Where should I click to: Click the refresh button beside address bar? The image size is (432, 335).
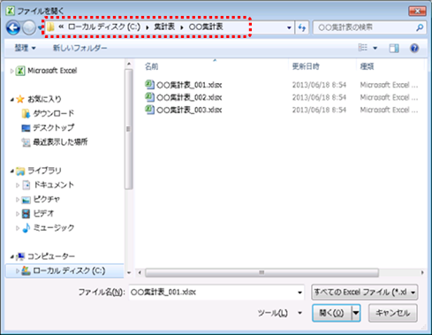coord(302,27)
